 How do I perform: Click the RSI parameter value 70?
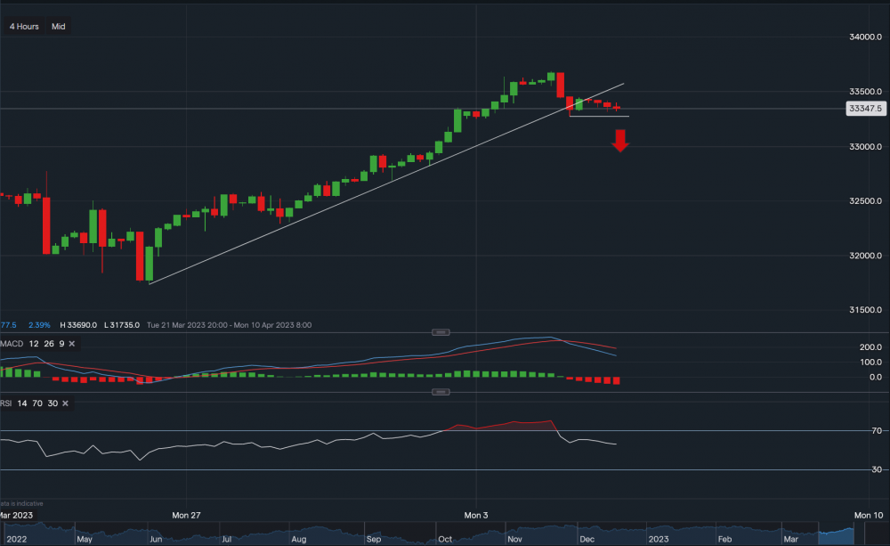36,403
